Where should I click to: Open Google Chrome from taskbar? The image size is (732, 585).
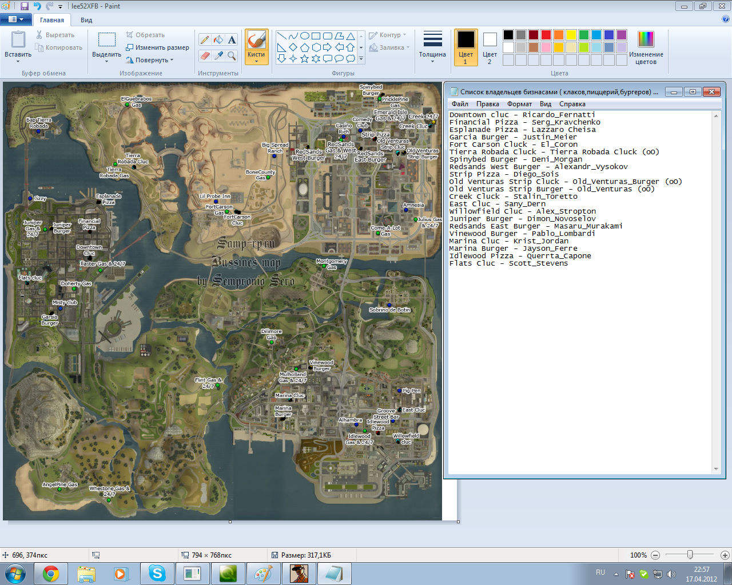coord(51,574)
